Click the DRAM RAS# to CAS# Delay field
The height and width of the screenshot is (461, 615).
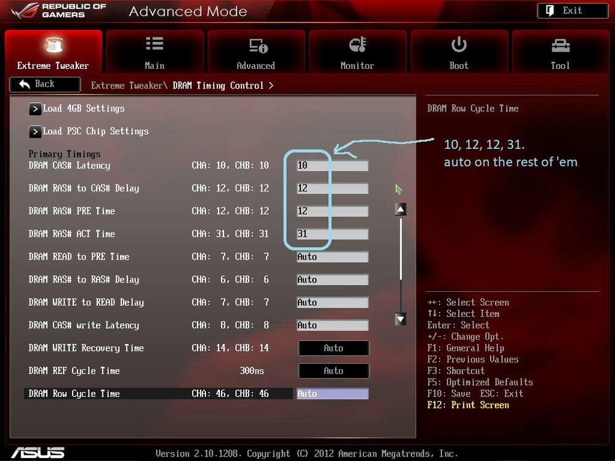(x=332, y=188)
